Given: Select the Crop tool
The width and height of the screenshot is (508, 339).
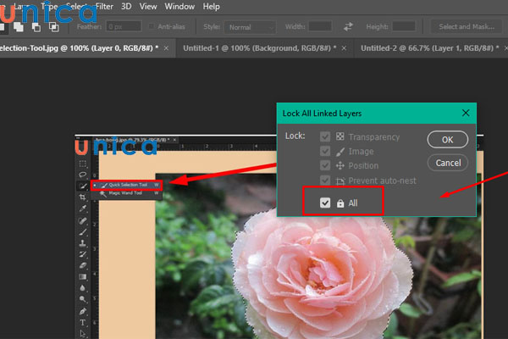Looking at the screenshot, I should tap(82, 197).
